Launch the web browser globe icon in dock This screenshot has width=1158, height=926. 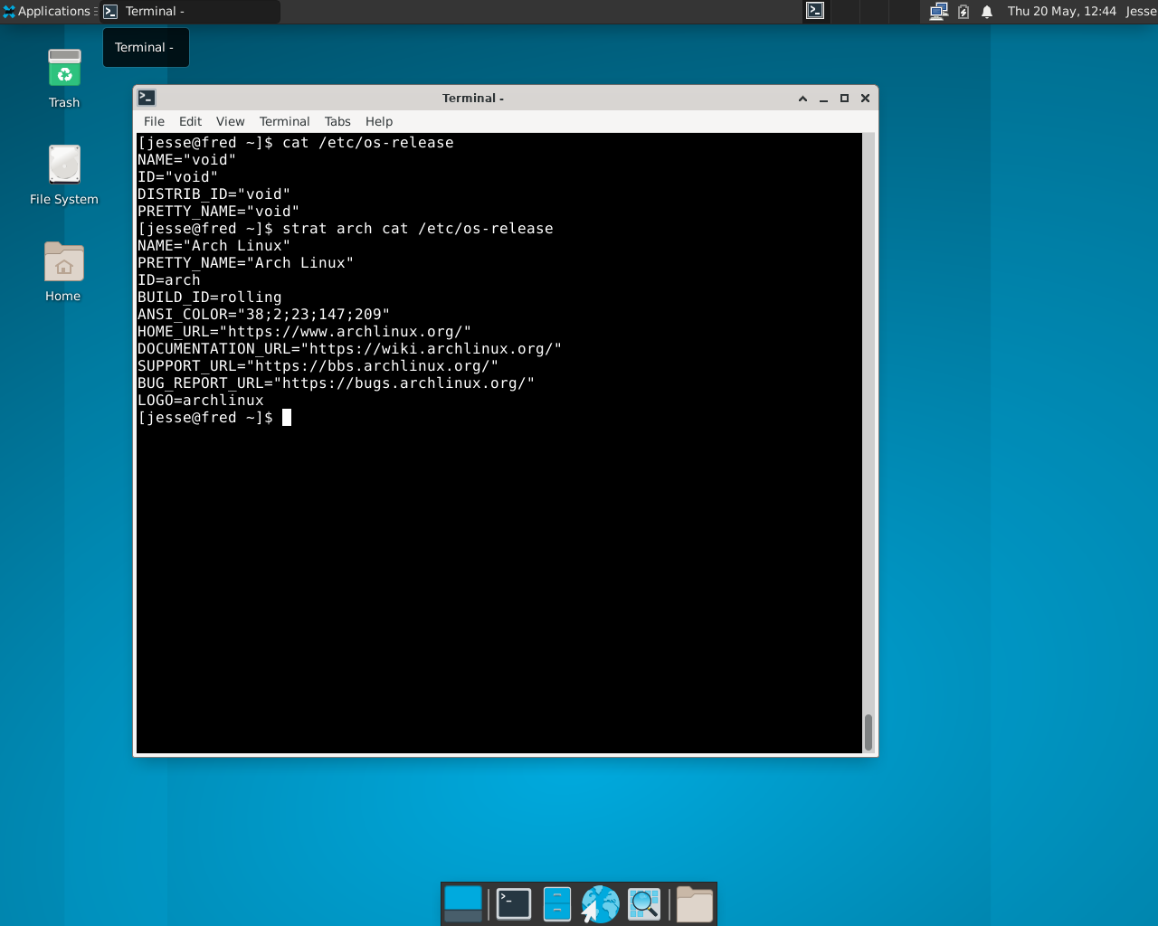[x=600, y=903]
